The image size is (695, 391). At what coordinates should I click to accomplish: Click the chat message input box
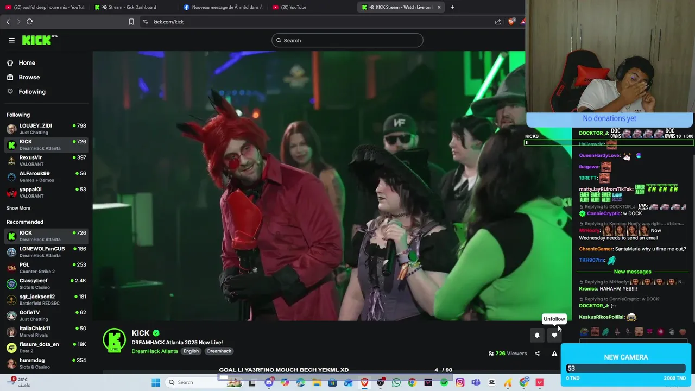pos(633,341)
